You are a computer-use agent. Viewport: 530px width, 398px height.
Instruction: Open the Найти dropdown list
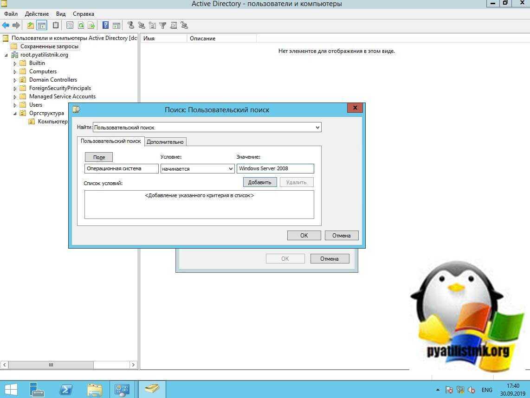coord(317,127)
